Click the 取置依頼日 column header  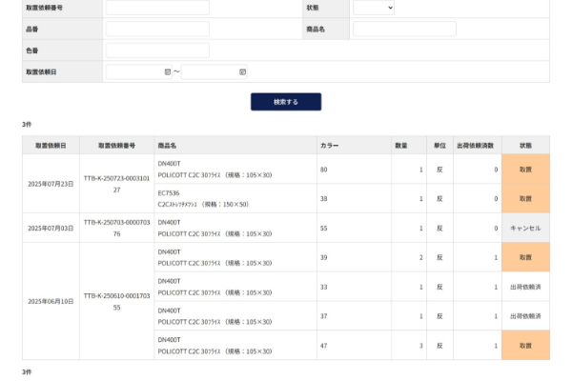click(x=51, y=145)
